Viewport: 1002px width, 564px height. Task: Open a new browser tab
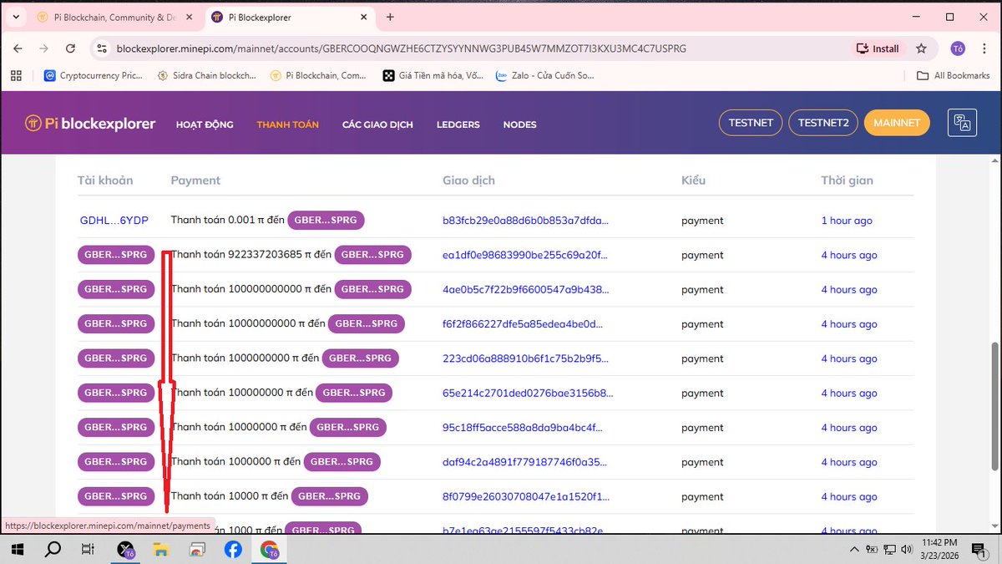coord(390,17)
